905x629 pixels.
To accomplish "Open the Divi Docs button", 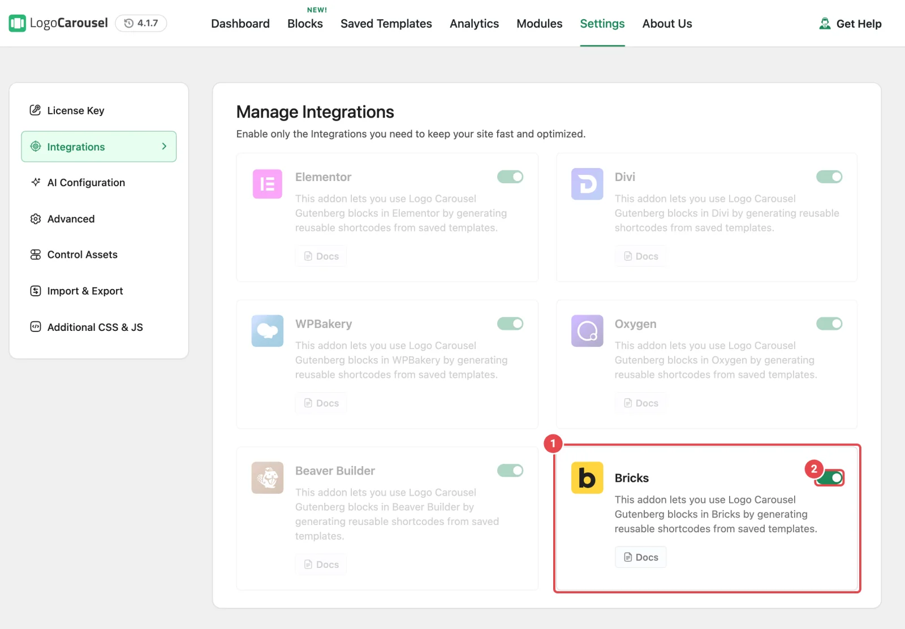I will click(640, 256).
